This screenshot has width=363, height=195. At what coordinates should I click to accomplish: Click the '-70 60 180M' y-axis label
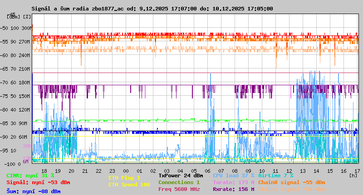[x=16, y=83]
